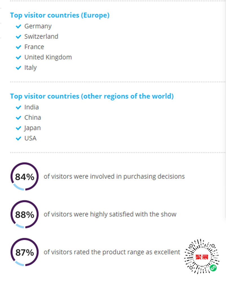Click the checkmark icon next to USA

click(19, 139)
